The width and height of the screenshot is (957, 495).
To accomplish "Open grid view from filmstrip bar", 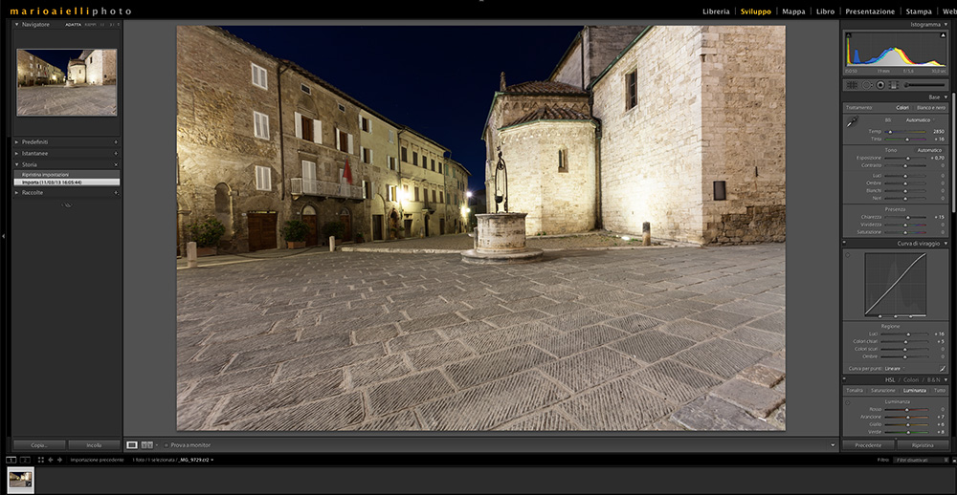I will [40, 460].
